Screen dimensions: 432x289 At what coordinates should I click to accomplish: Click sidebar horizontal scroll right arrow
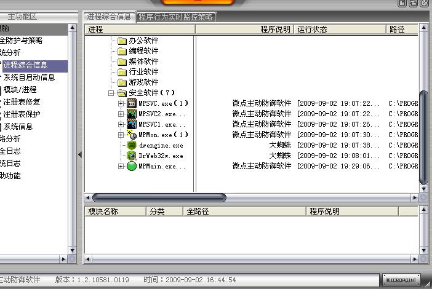tap(63, 259)
